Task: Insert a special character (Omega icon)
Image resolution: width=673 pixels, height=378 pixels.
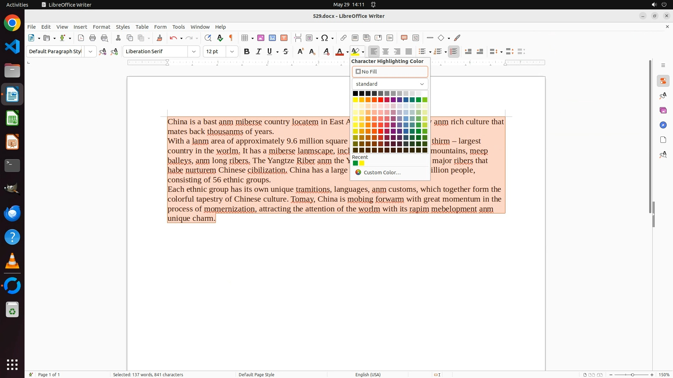Action: (x=325, y=38)
